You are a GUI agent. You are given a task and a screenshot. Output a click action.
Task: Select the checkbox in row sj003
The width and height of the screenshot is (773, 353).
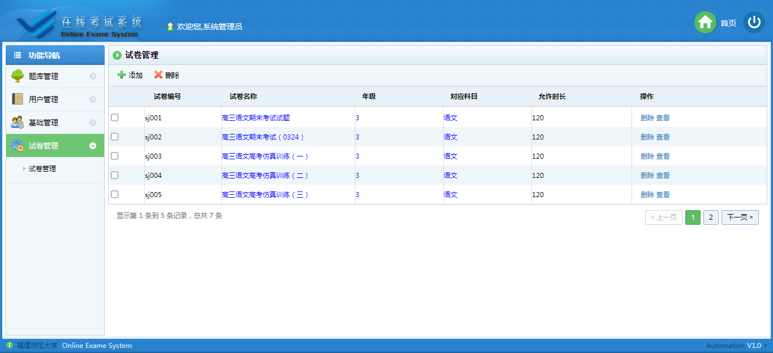[x=115, y=156]
